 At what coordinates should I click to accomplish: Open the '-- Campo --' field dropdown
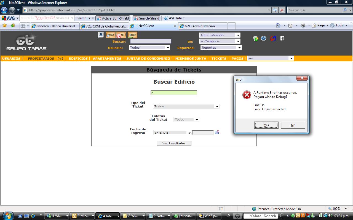click(220, 41)
